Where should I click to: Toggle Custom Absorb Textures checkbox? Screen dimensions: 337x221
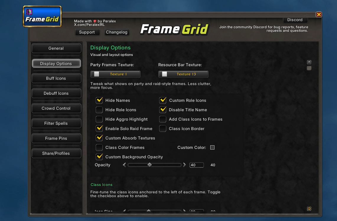(x=99, y=138)
